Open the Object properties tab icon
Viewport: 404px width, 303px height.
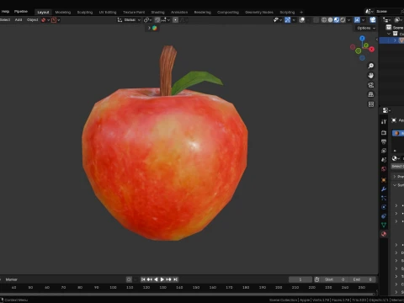(x=384, y=180)
